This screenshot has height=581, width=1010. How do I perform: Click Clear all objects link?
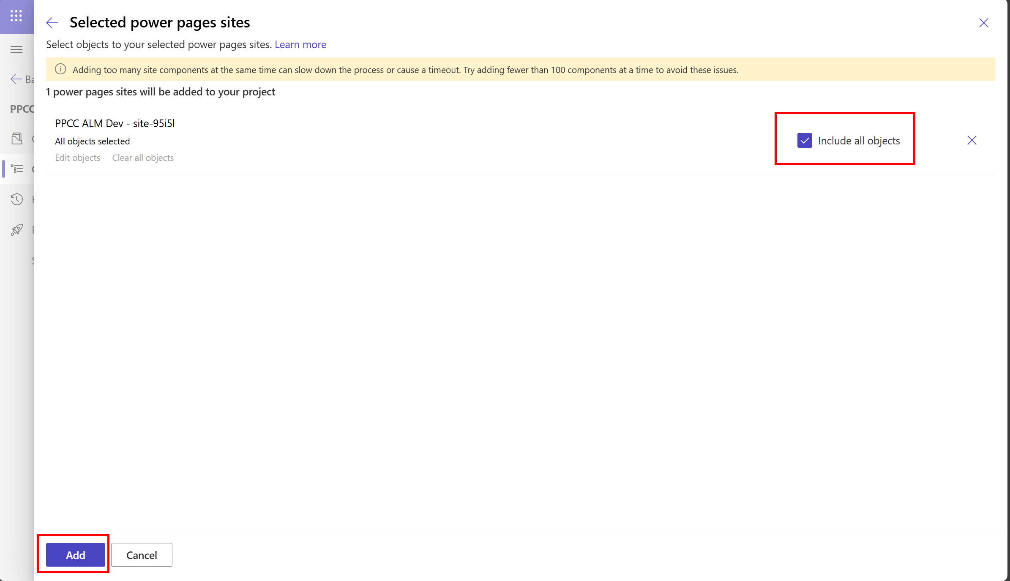click(143, 157)
